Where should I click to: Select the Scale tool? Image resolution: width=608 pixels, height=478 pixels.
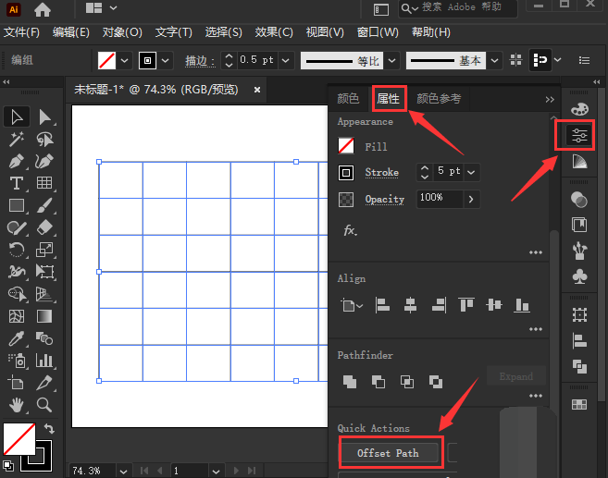point(44,250)
